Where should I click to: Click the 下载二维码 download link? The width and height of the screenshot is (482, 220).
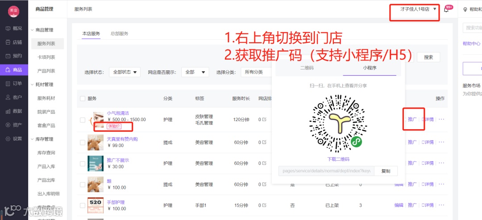338,159
